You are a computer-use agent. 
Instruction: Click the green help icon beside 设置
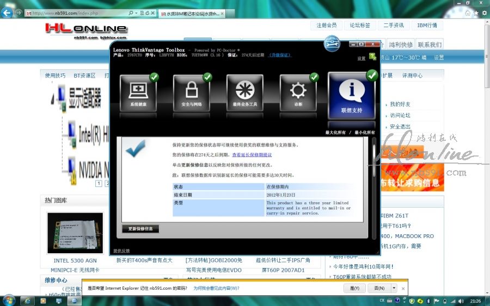point(372,57)
